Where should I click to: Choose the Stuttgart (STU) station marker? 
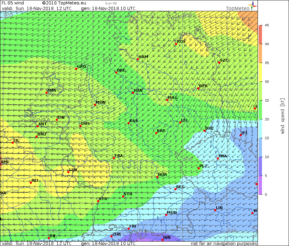coord(123,196)
